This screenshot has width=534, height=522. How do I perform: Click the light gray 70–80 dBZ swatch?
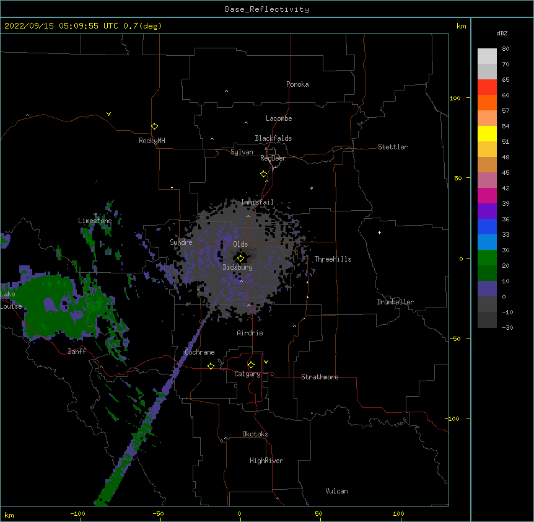tap(487, 56)
